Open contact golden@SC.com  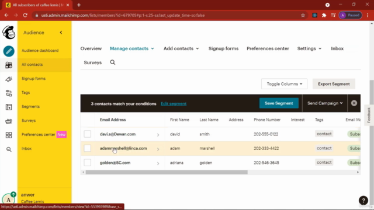coord(115,163)
